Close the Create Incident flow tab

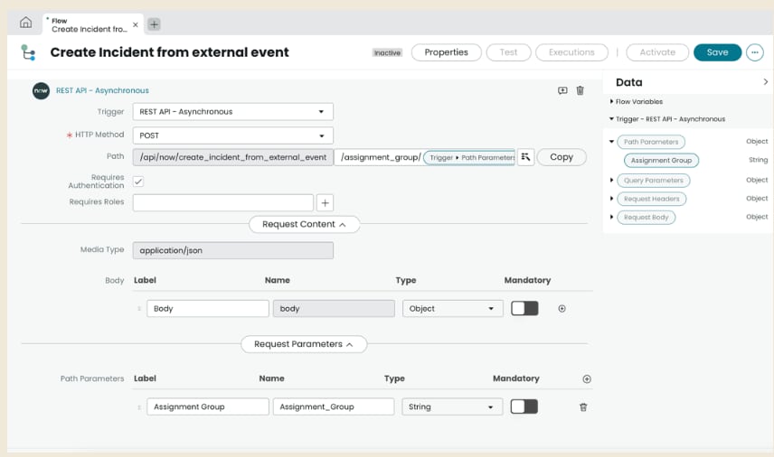[136, 24]
